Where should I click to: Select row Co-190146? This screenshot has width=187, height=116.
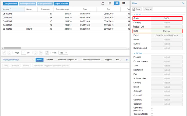[65, 18]
